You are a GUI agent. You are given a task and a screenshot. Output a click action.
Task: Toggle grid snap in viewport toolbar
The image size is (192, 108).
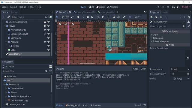coord(103,17)
